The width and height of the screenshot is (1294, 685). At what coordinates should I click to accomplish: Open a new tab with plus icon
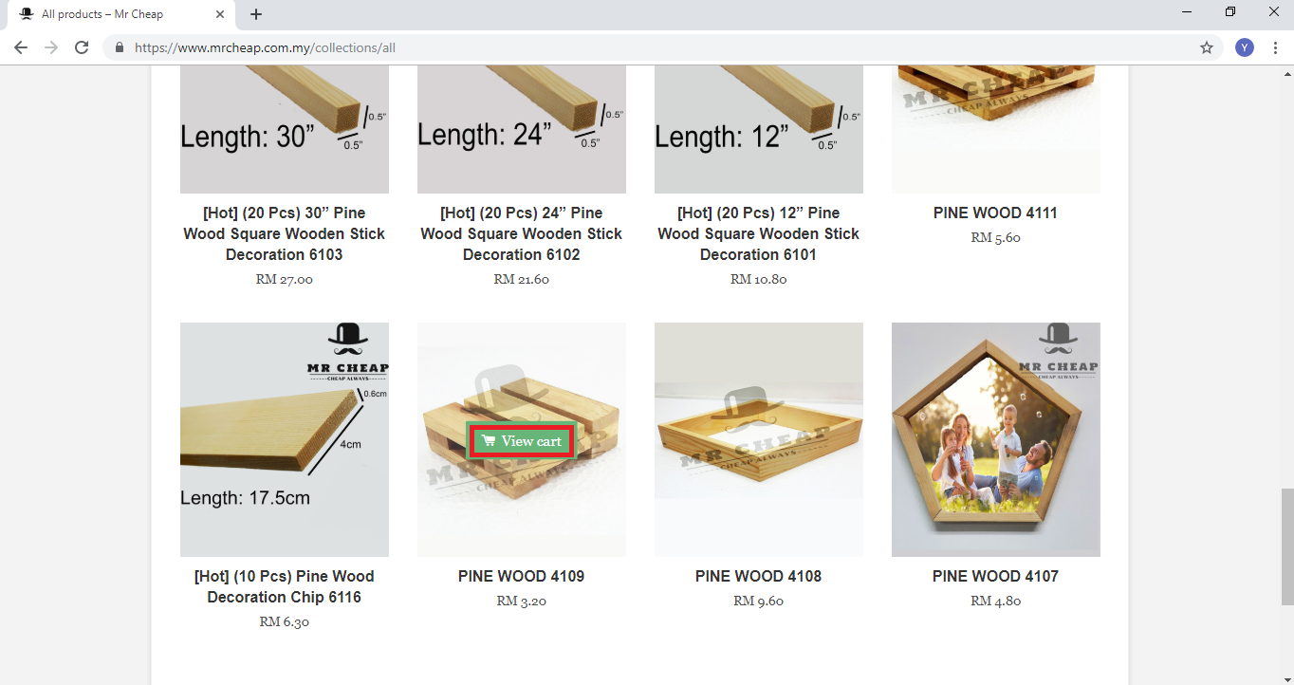pyautogui.click(x=256, y=14)
